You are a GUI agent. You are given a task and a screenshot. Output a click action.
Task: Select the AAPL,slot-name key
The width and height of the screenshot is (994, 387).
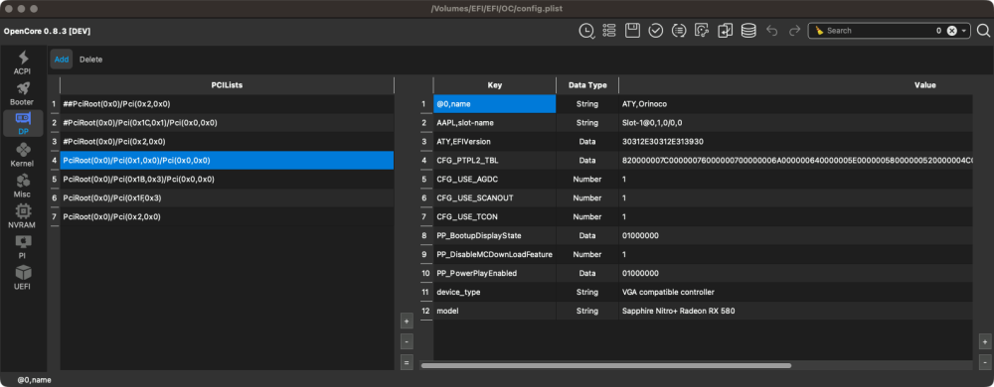tap(494, 123)
